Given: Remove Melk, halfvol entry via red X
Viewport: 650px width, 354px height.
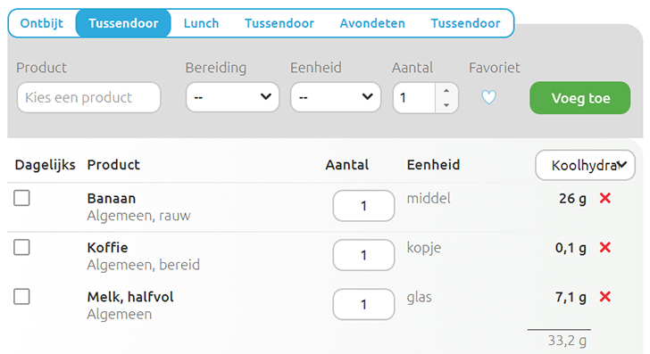Looking at the screenshot, I should click(x=605, y=296).
